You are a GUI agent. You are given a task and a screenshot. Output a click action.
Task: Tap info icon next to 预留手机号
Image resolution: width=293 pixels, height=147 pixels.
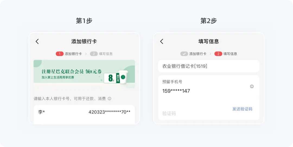(252, 86)
